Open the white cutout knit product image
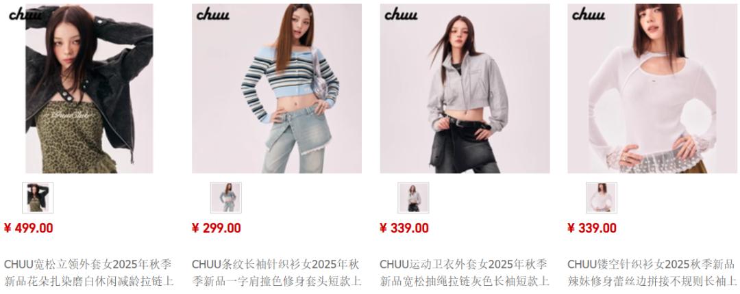 652,89
